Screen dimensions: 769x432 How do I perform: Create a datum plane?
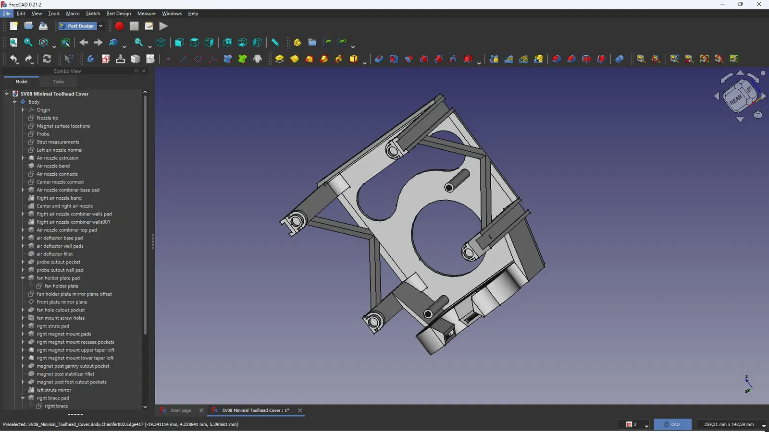tap(198, 59)
